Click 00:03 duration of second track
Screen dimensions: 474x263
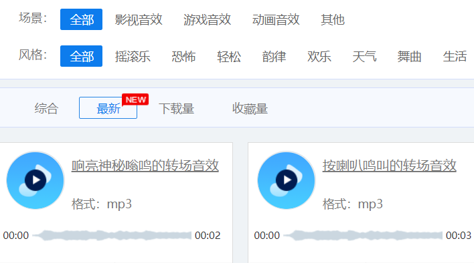459,235
